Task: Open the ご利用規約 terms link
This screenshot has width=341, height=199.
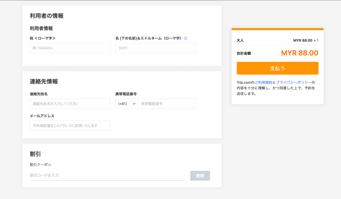Action: click(263, 82)
